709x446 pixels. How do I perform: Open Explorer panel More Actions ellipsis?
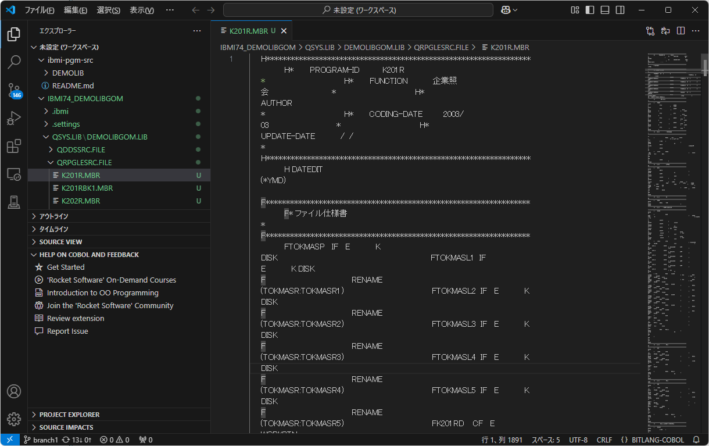click(x=197, y=31)
